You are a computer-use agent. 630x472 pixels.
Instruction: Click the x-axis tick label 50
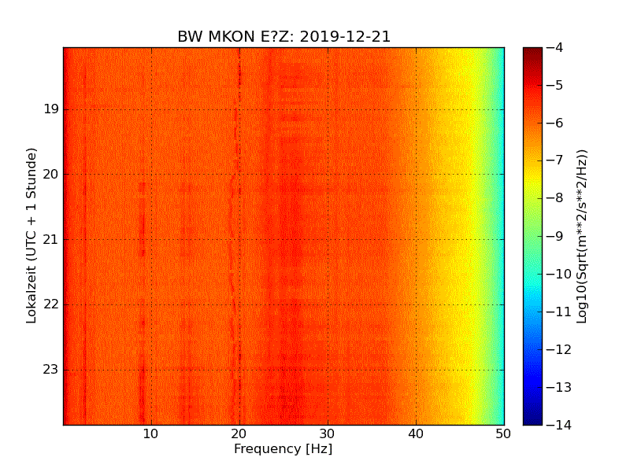point(503,434)
